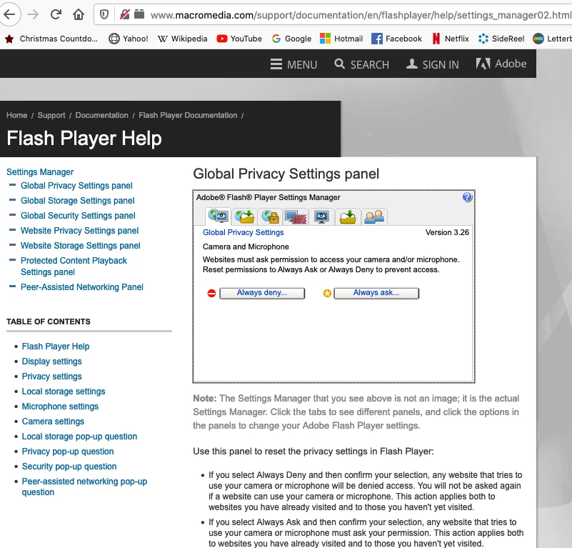This screenshot has height=548, width=572.
Task: Open Website Storage Settings panel sidebar link
Action: click(x=81, y=245)
